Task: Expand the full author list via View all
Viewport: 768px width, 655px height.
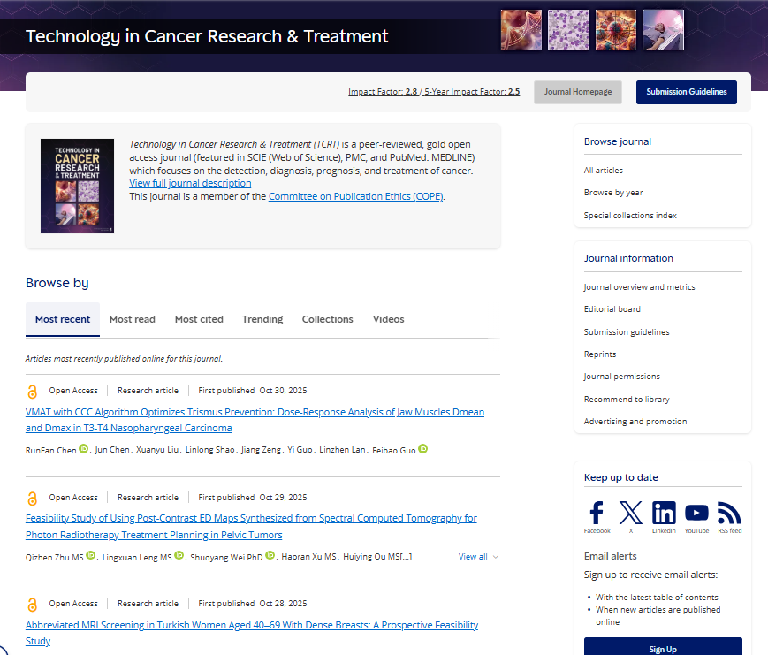Action: [473, 556]
